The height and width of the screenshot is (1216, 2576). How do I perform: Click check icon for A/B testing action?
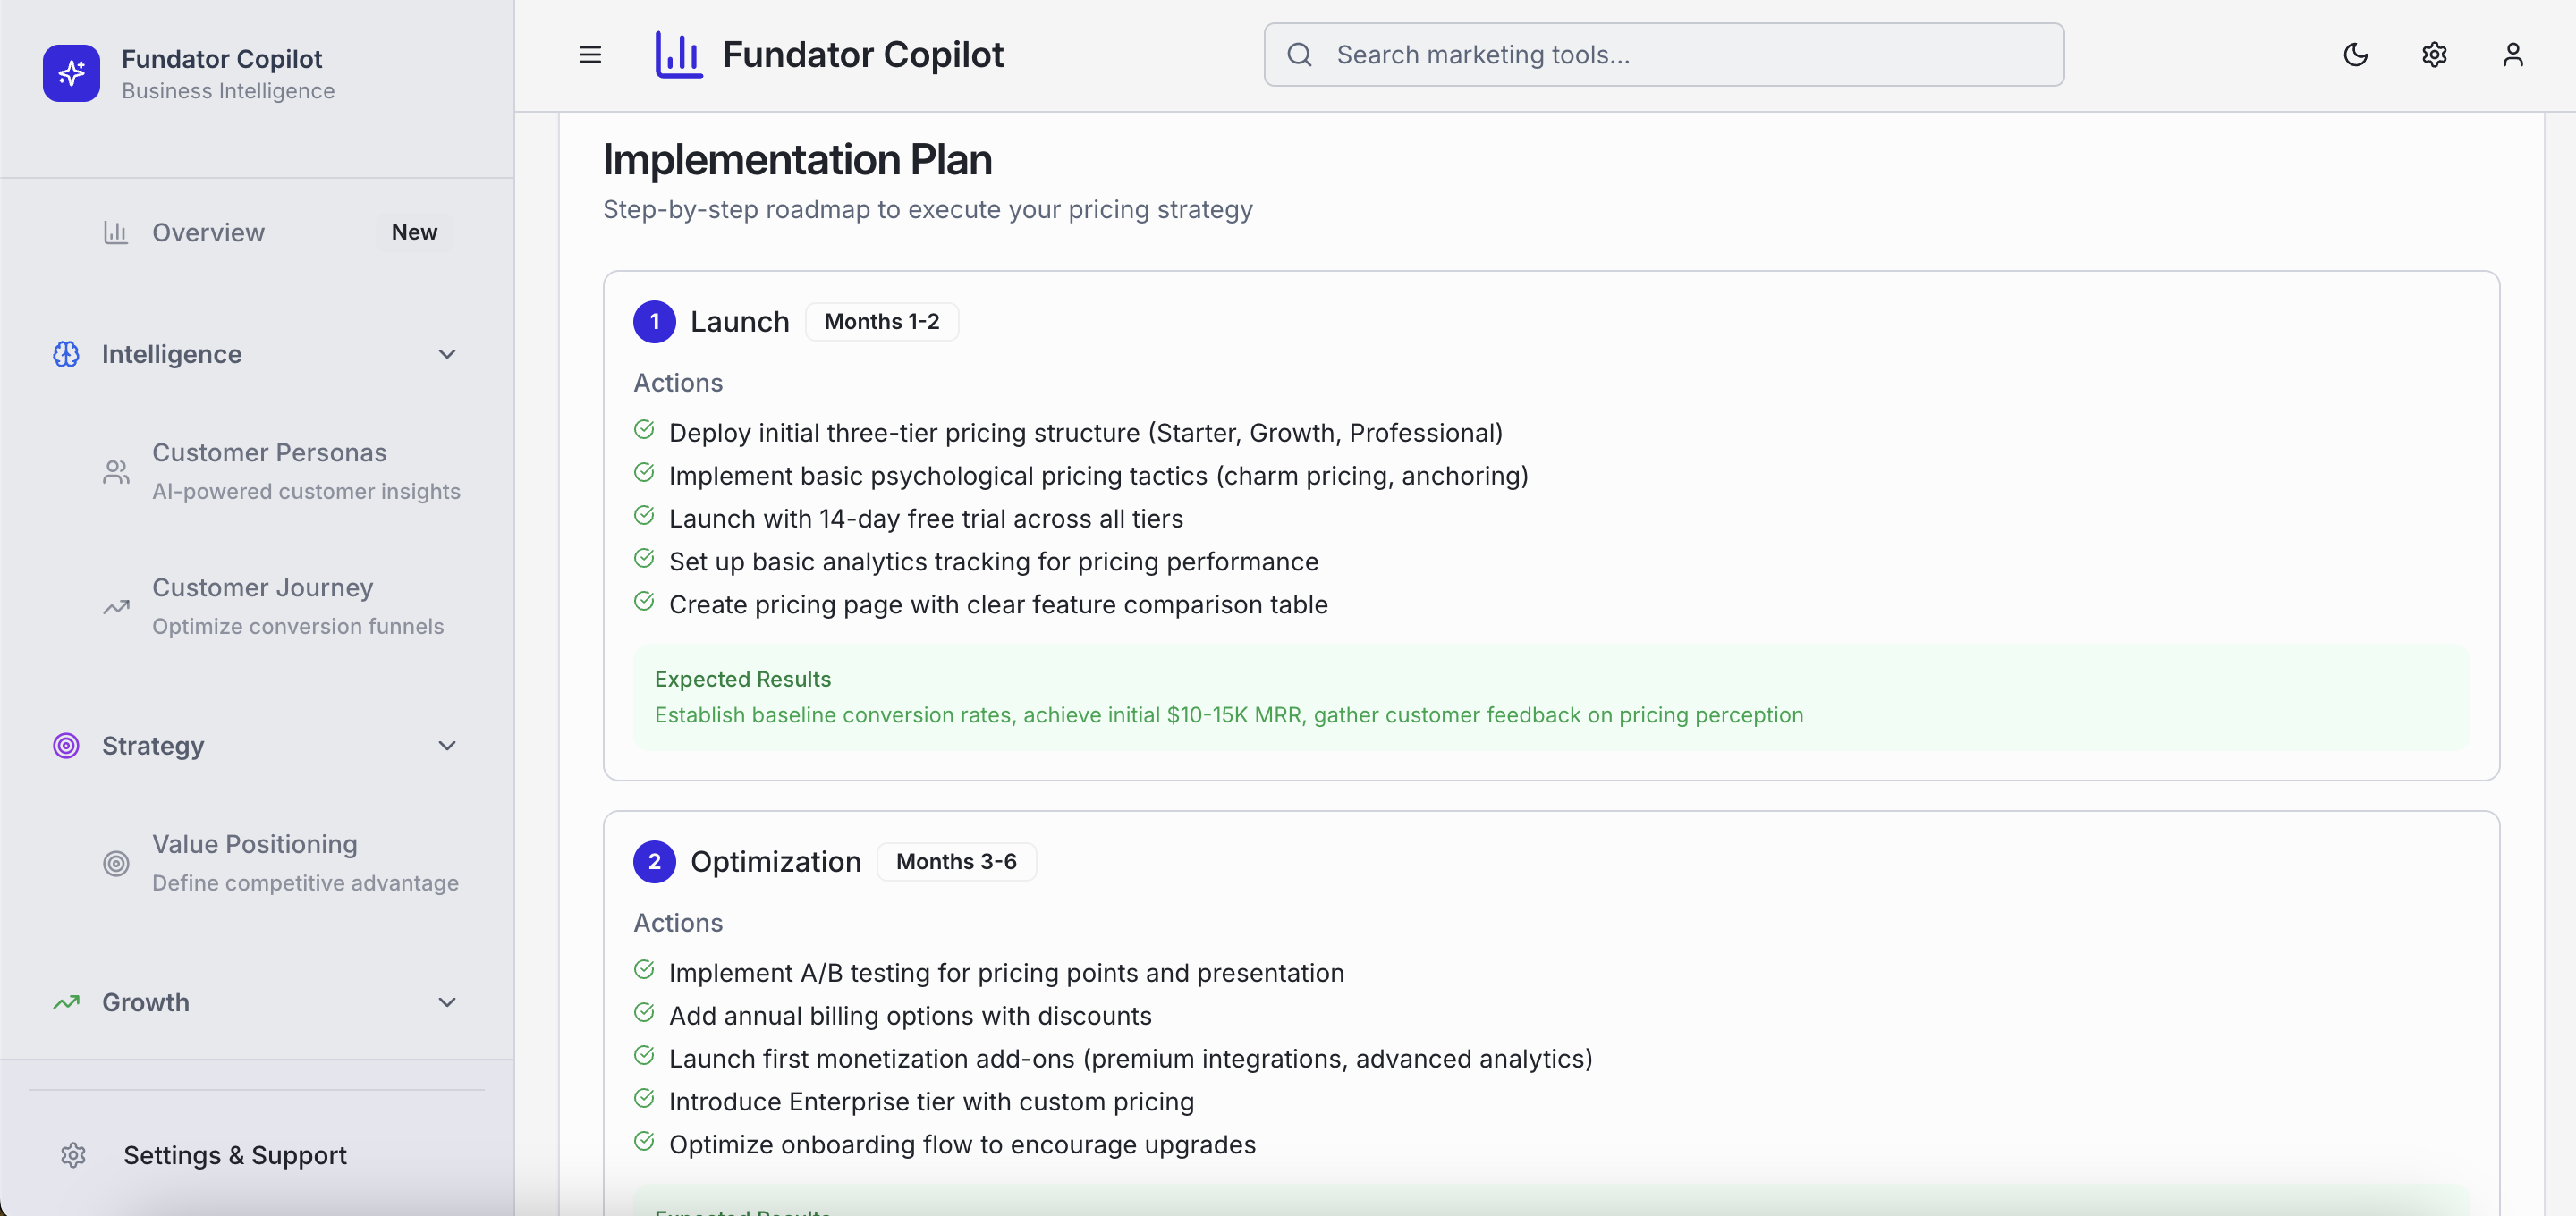point(644,970)
